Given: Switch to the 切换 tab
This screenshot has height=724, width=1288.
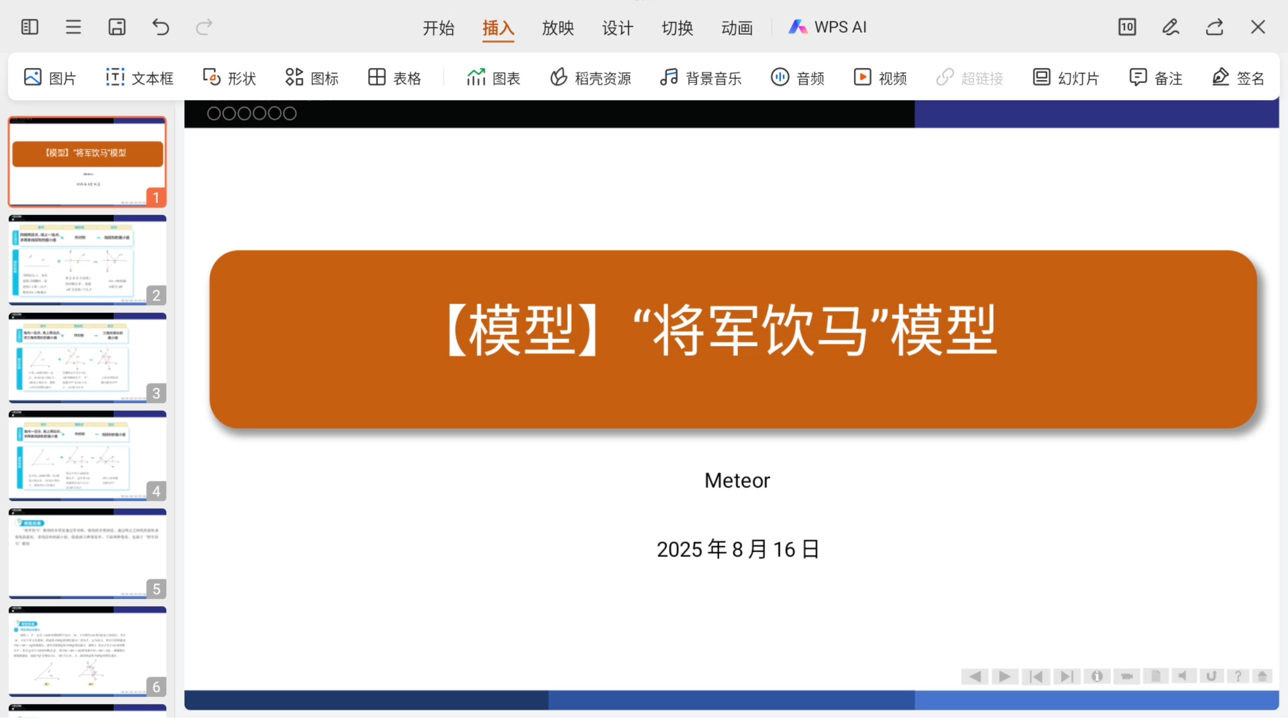Looking at the screenshot, I should 677,28.
